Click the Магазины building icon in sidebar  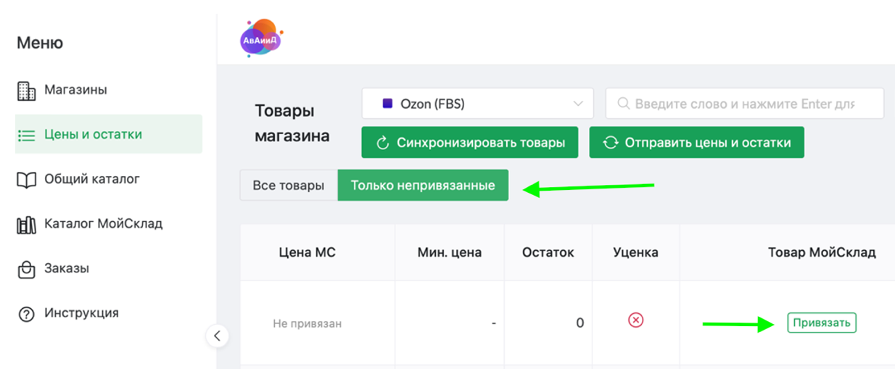click(26, 91)
